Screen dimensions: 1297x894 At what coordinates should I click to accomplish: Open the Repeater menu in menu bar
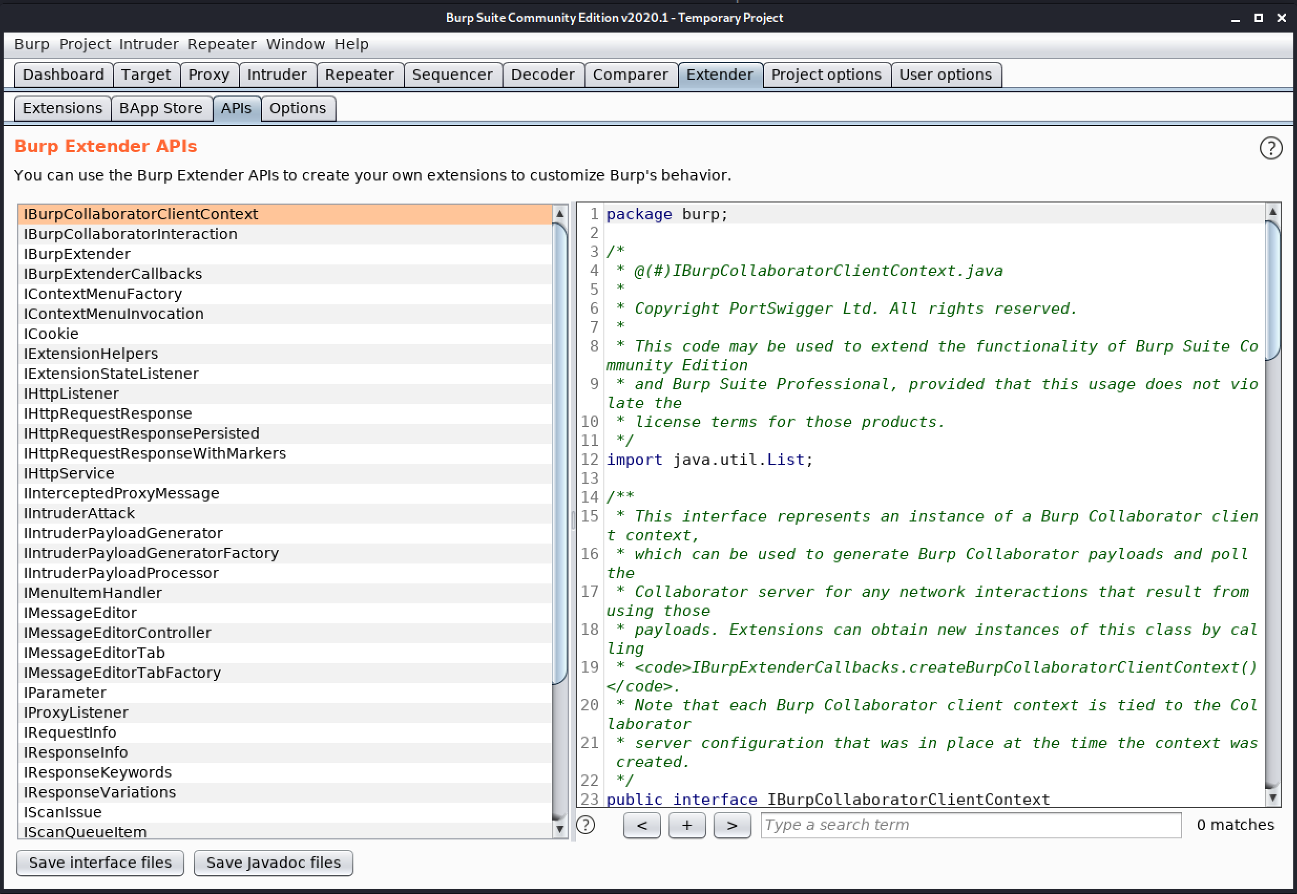click(222, 44)
